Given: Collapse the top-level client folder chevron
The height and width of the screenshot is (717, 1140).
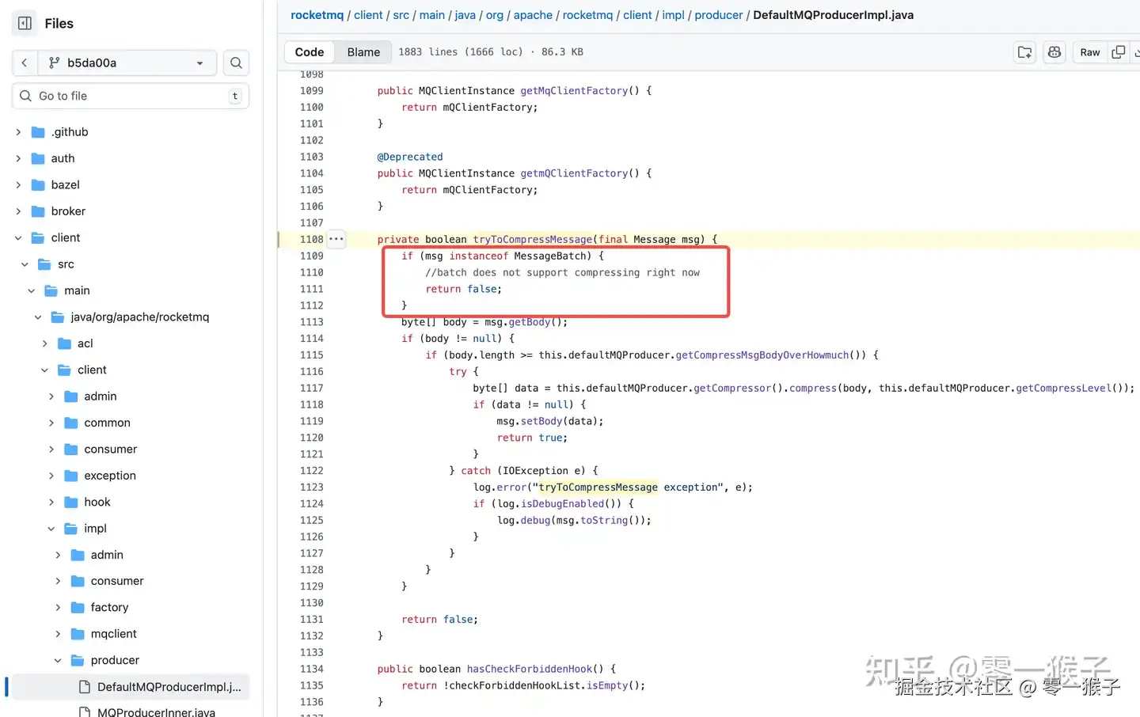Looking at the screenshot, I should [x=18, y=237].
